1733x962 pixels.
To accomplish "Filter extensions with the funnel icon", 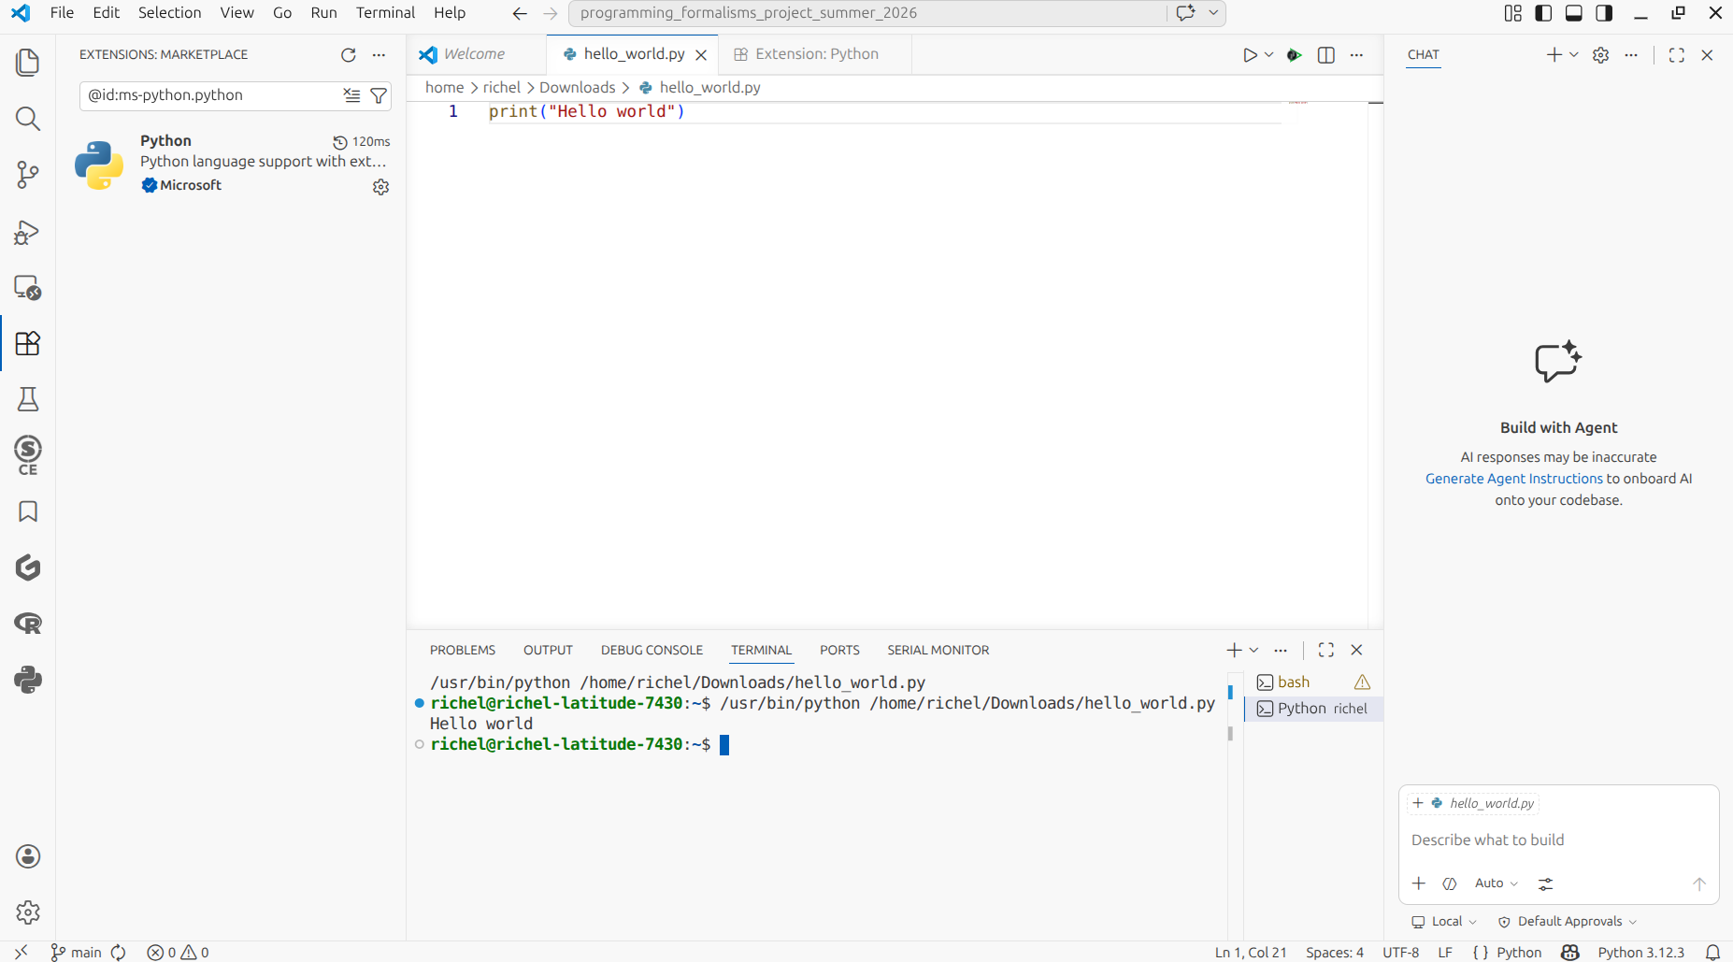I will point(379,95).
